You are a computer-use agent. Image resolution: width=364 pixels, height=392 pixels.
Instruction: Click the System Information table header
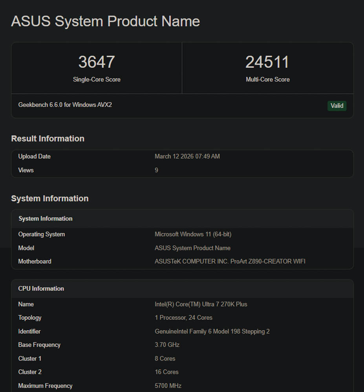[x=45, y=219]
